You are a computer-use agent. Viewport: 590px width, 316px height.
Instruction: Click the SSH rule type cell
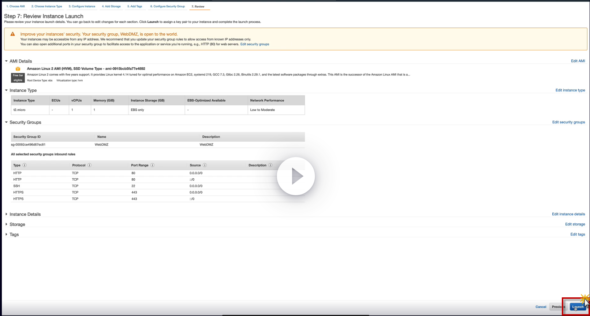(x=16, y=186)
